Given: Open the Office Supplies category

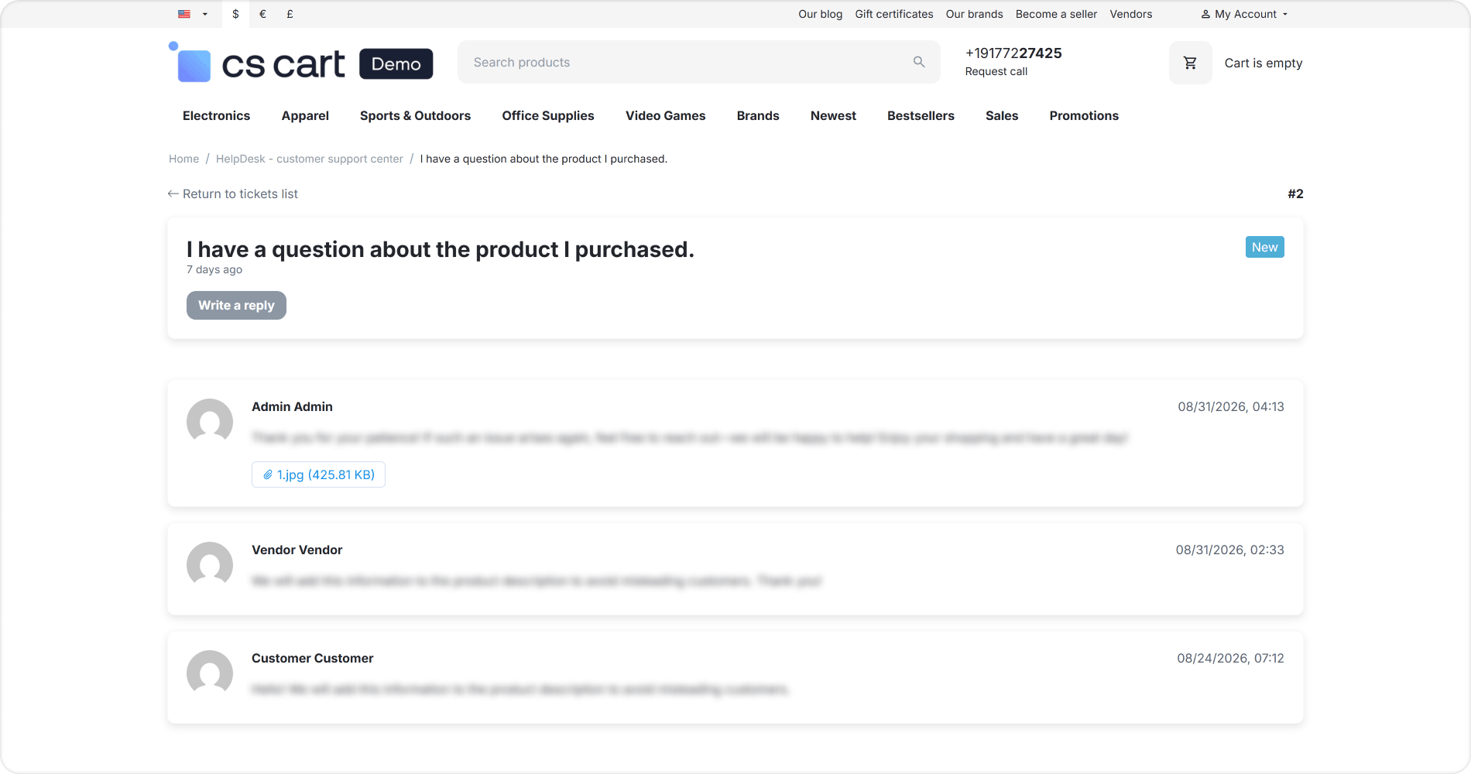Looking at the screenshot, I should tap(548, 115).
